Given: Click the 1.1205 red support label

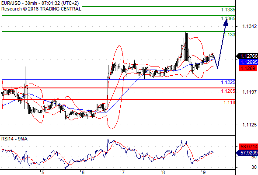Looking at the screenshot, I should 228,91.
